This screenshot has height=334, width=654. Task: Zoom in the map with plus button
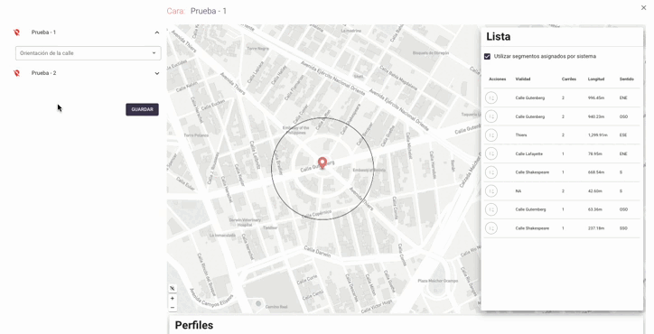coord(173,298)
